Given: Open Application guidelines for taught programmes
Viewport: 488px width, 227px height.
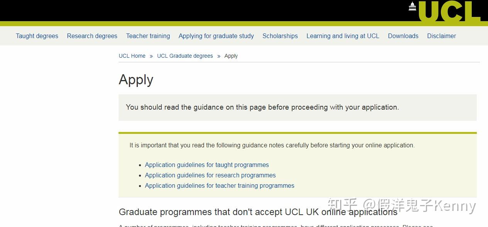Looking at the screenshot, I should [207, 165].
